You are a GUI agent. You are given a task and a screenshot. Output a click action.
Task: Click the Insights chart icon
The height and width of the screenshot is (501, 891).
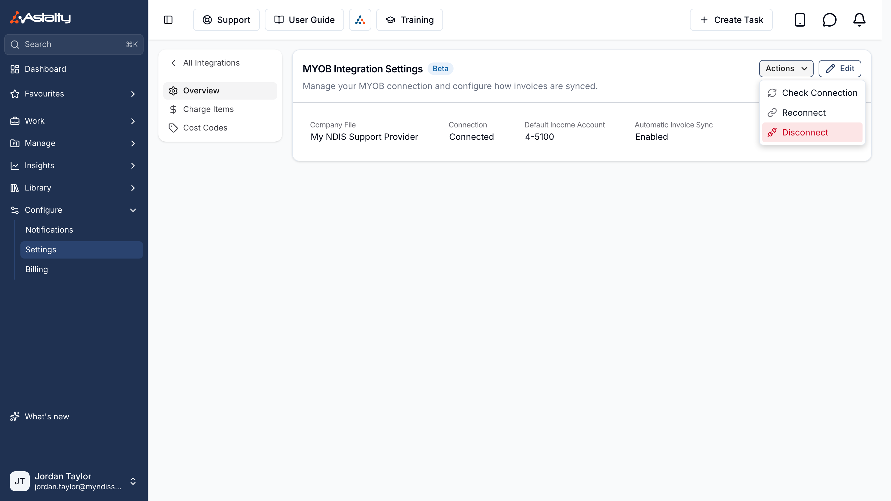click(x=15, y=166)
